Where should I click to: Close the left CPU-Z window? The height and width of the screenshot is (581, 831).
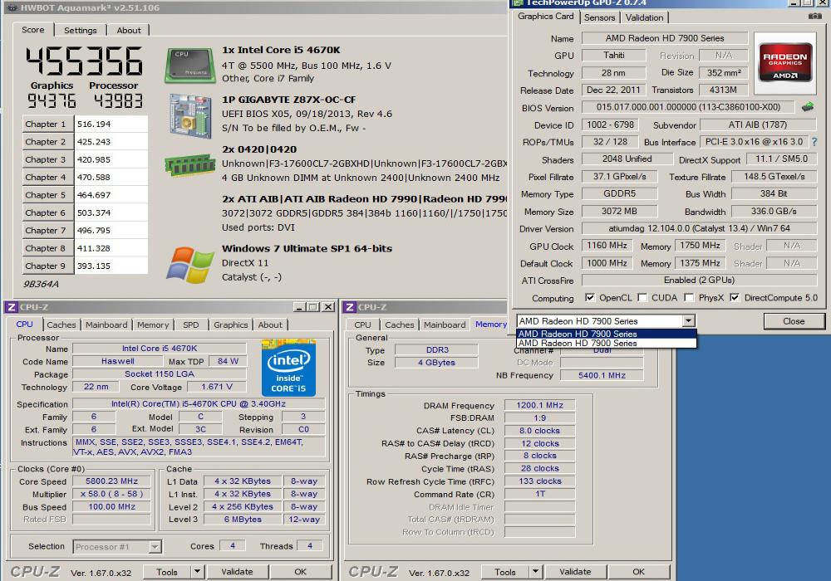328,307
